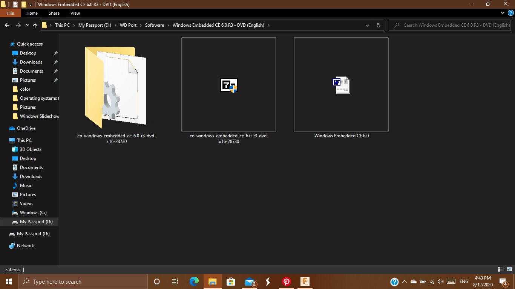Select the Windows Embedded CE 6.0 Word document

click(342, 85)
